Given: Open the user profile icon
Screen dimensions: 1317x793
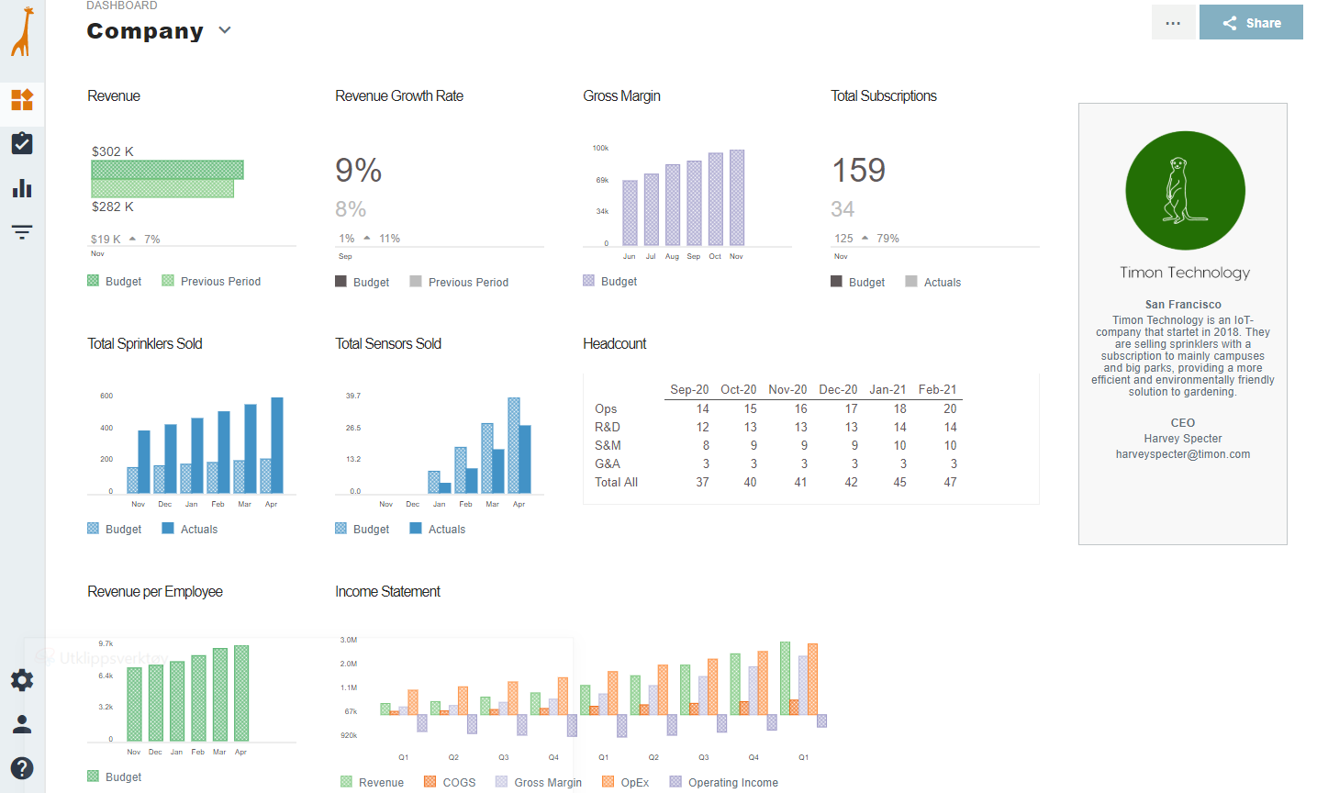Looking at the screenshot, I should pyautogui.click(x=22, y=724).
